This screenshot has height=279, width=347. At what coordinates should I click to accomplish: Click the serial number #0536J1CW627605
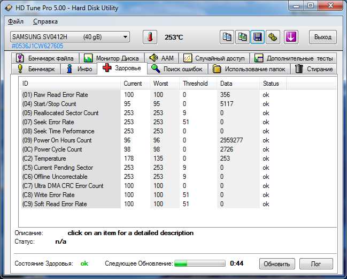tap(37, 46)
